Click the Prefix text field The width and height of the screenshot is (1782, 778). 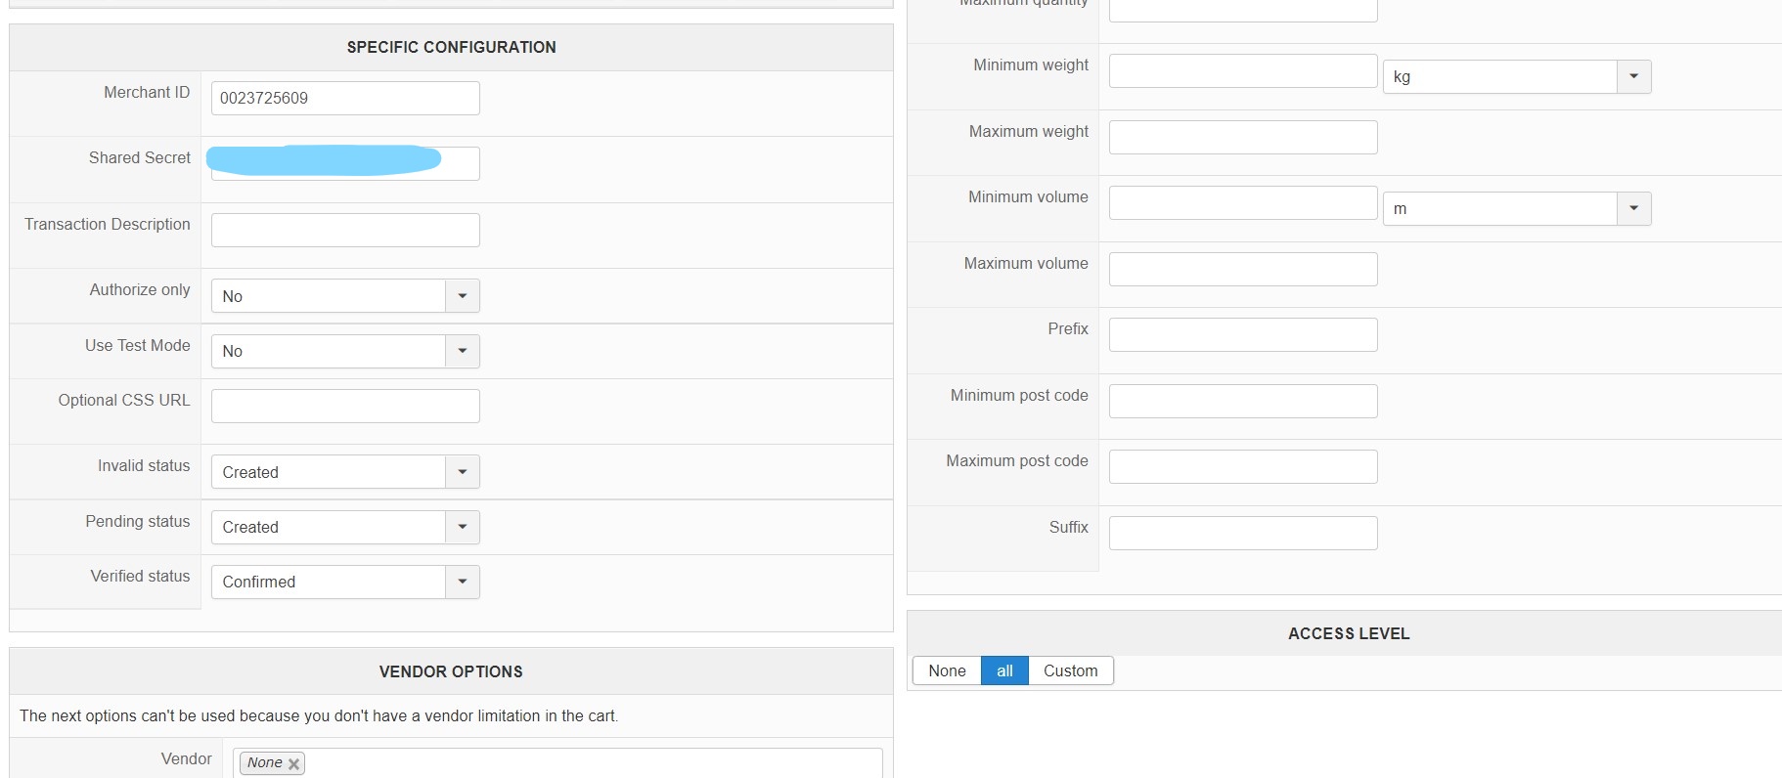point(1242,334)
